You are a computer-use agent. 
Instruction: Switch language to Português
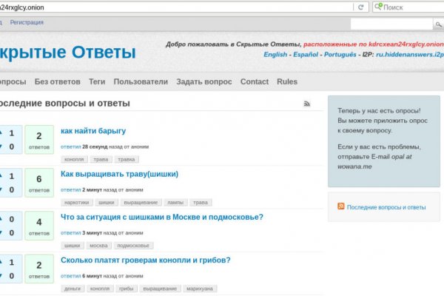(340, 54)
